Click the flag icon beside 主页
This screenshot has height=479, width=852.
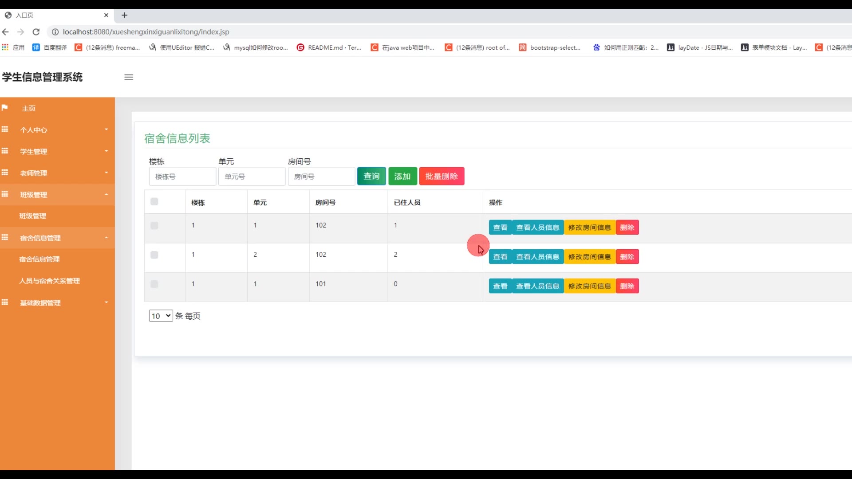click(5, 108)
